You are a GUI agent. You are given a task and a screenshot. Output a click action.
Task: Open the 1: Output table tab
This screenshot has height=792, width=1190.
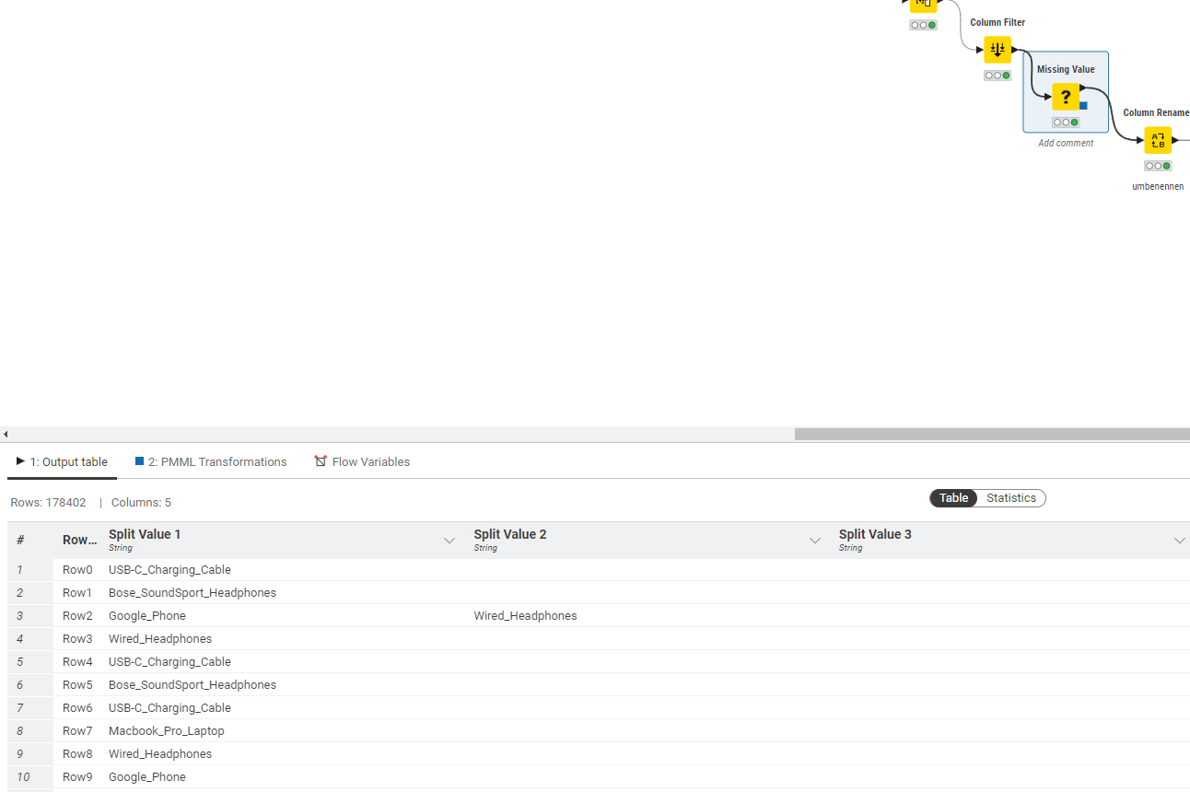click(x=62, y=461)
